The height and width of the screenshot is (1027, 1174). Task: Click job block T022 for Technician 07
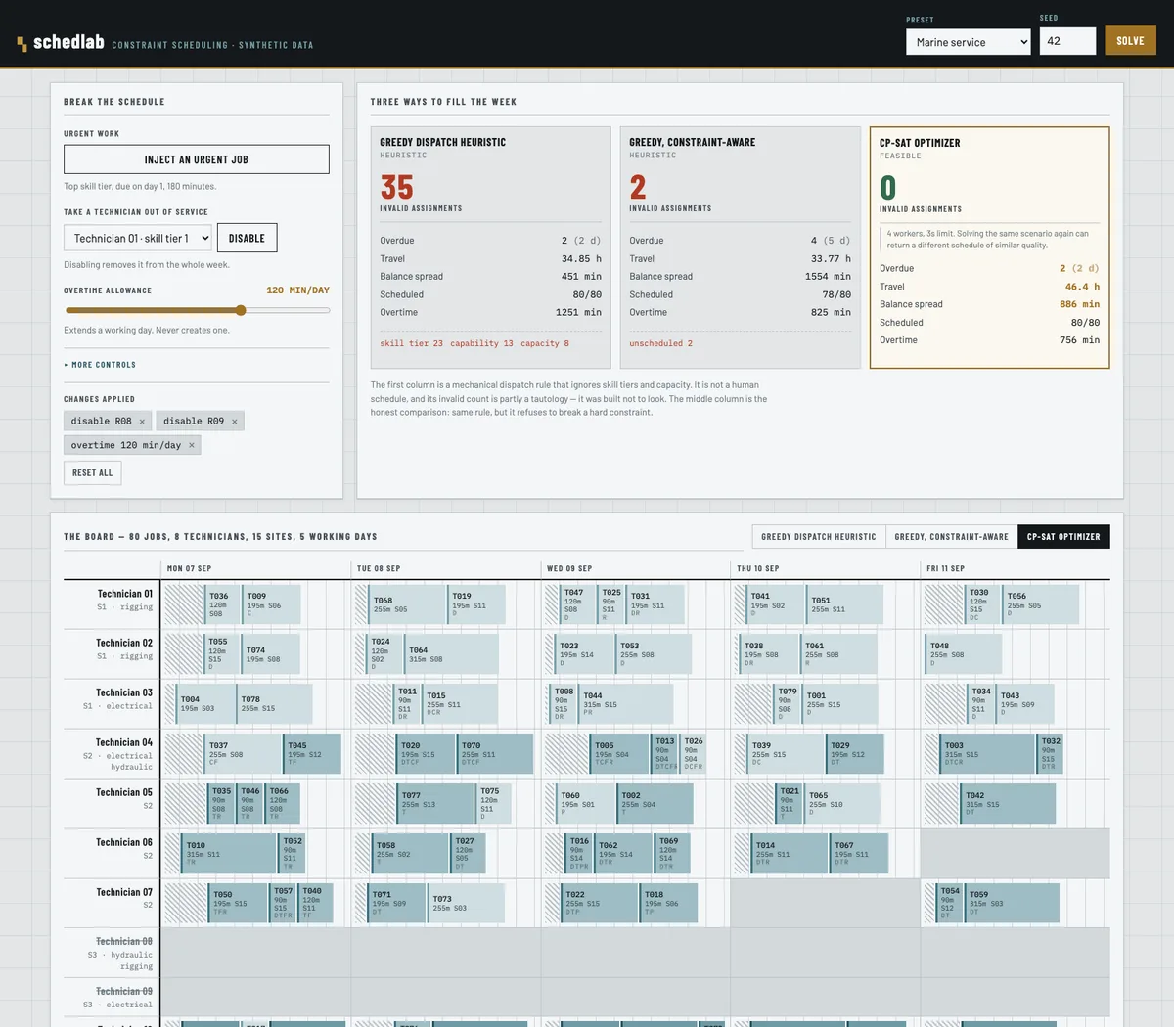(x=601, y=903)
